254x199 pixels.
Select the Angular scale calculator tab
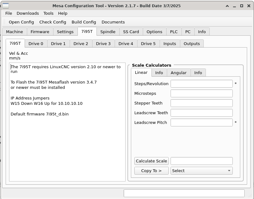pyautogui.click(x=179, y=73)
